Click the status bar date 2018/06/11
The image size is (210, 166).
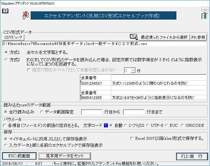pyautogui.click(x=13, y=164)
